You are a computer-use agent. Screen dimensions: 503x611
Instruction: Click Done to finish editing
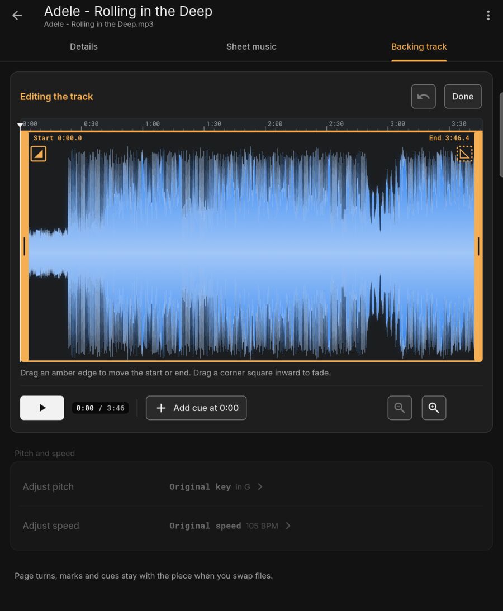463,96
